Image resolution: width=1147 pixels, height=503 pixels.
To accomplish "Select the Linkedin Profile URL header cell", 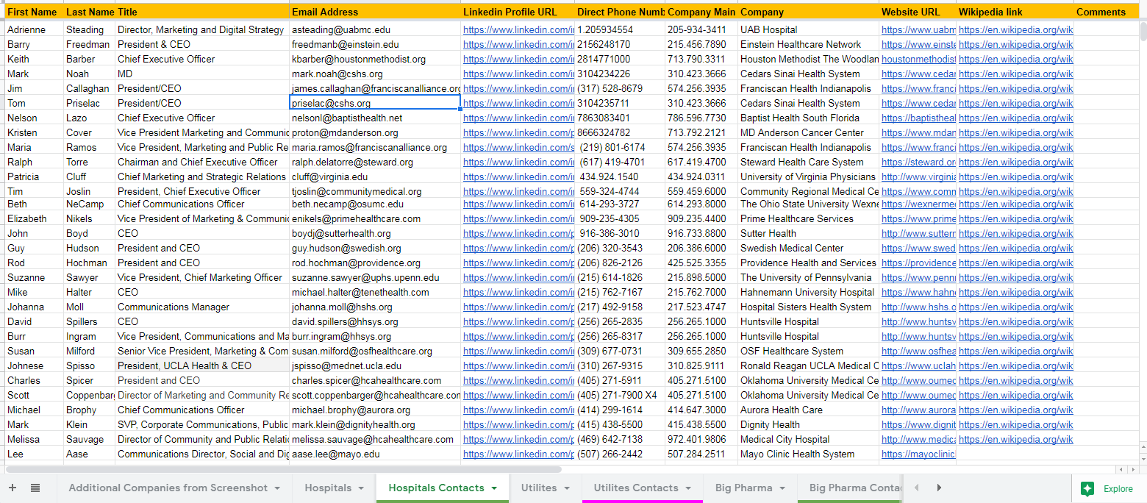I will pyautogui.click(x=518, y=12).
